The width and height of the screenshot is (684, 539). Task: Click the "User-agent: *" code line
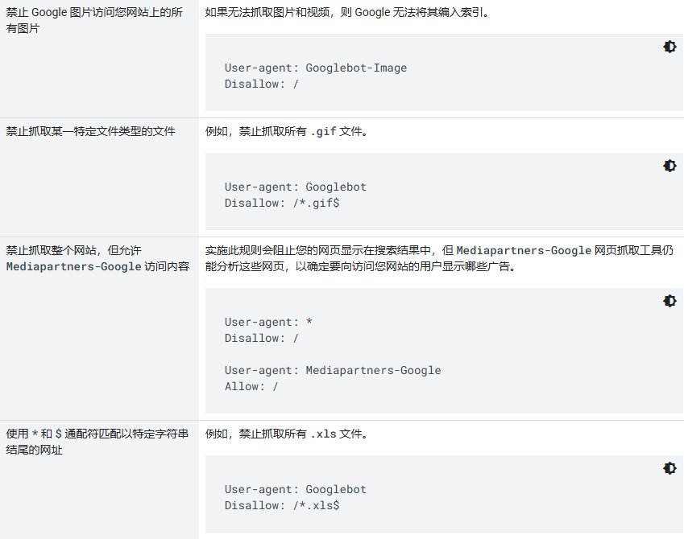[268, 322]
